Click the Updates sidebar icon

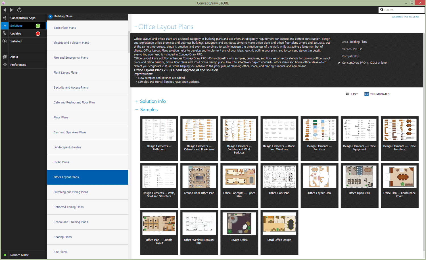5,33
